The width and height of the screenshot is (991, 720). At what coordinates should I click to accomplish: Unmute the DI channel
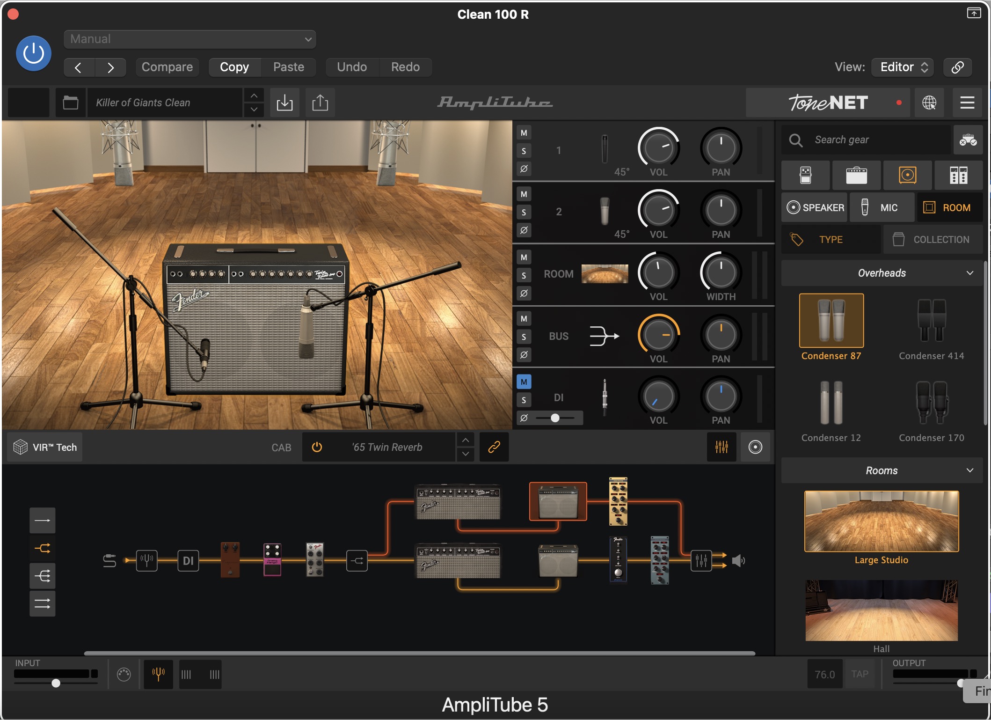(x=524, y=382)
